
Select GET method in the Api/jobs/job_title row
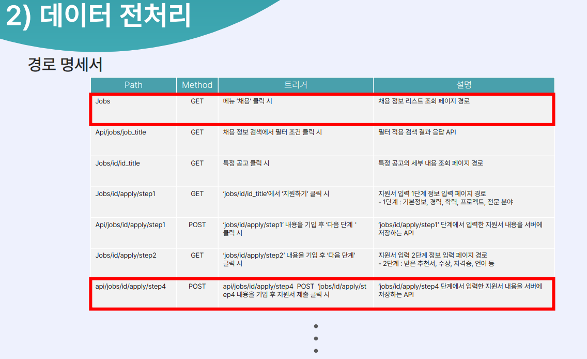click(x=197, y=132)
